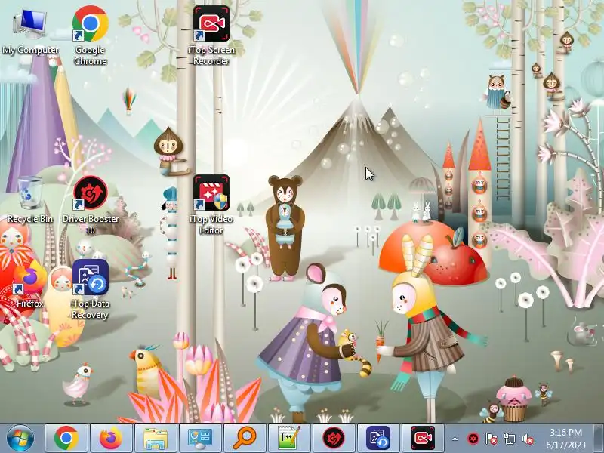Open the clock showing 3:16 PM
The image size is (604, 453).
[x=565, y=439]
